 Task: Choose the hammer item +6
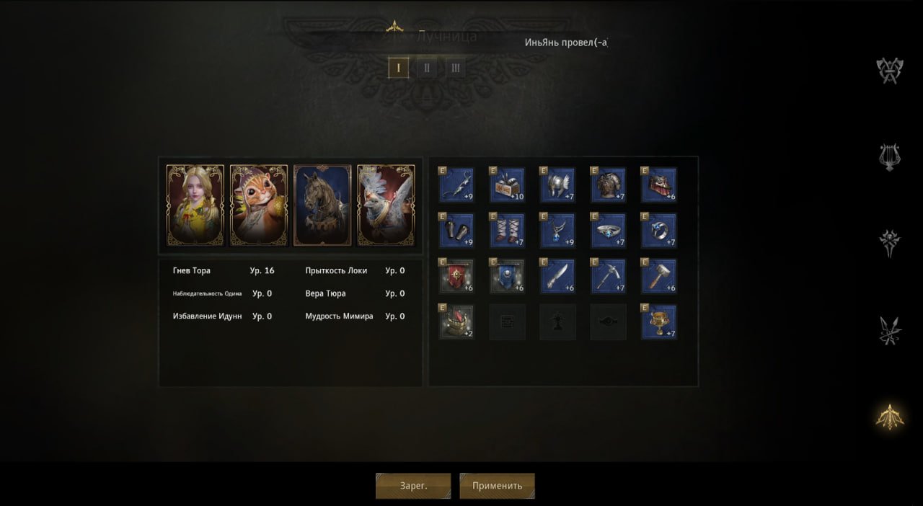tap(659, 276)
